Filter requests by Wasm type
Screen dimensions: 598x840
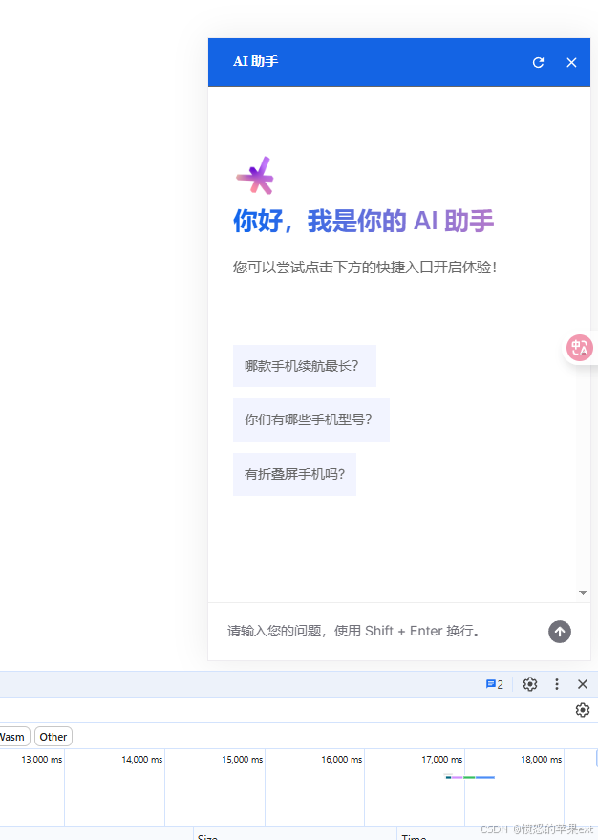[12, 737]
